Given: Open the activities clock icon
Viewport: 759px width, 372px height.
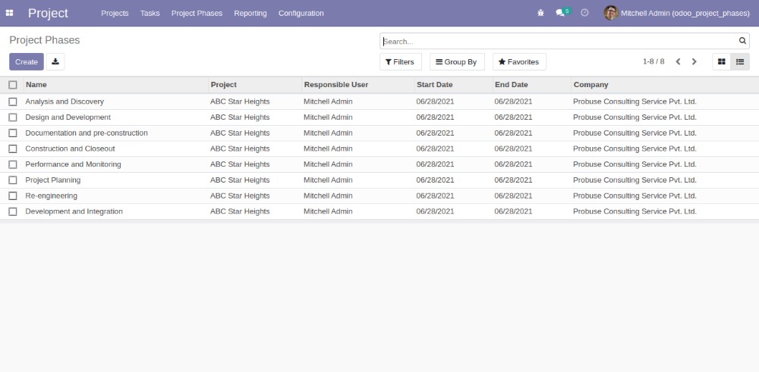Looking at the screenshot, I should pos(584,13).
